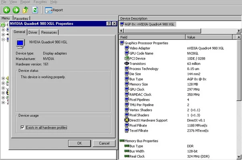This screenshot has width=242, height=160.
Task: Select the General tab in Properties
Action: click(19, 32)
